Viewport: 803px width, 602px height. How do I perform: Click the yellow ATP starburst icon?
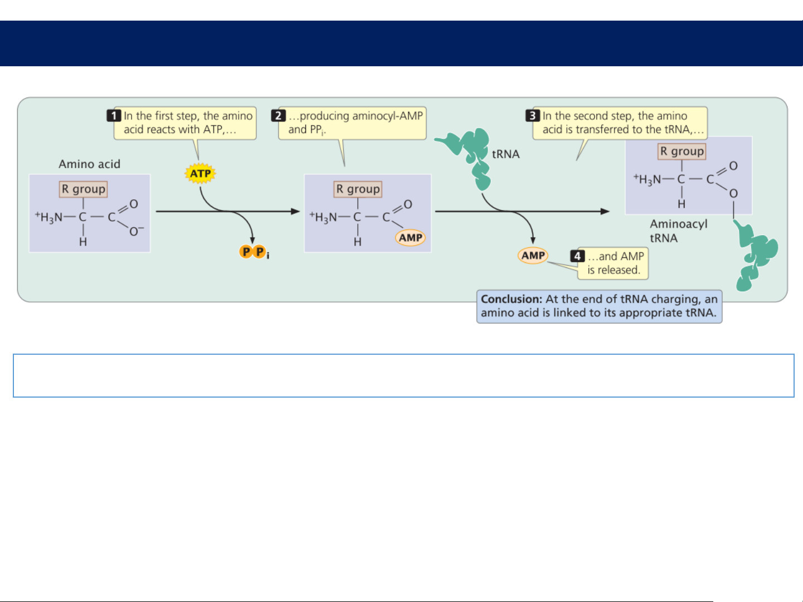(200, 174)
